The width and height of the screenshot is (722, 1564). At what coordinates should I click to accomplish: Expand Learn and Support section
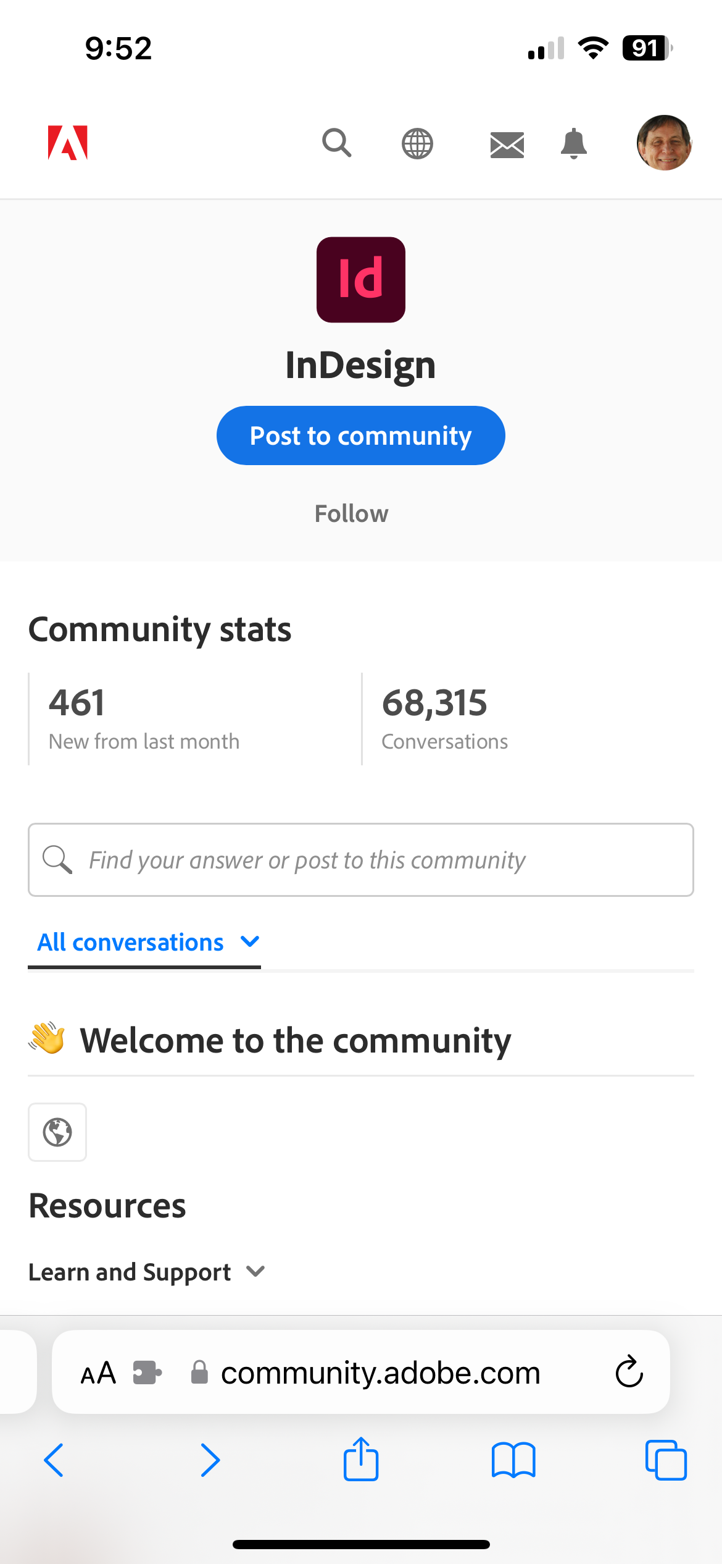147,1272
